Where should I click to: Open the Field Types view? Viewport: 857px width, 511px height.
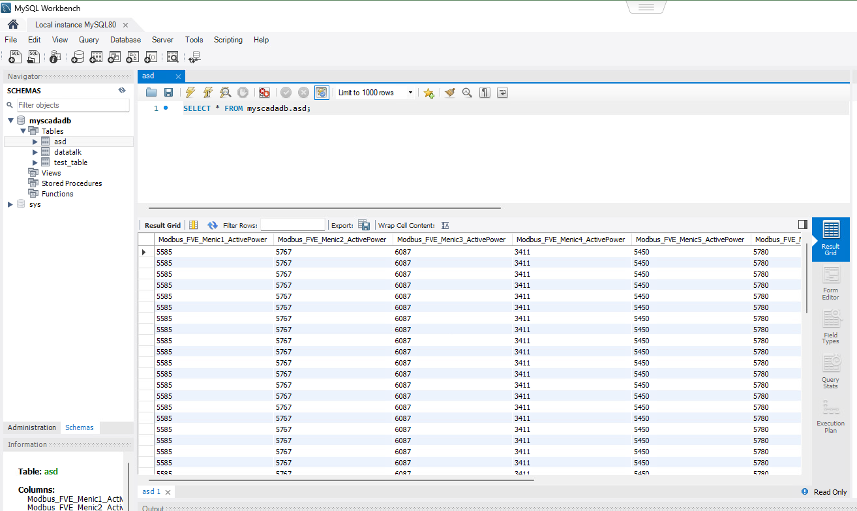[x=830, y=328]
